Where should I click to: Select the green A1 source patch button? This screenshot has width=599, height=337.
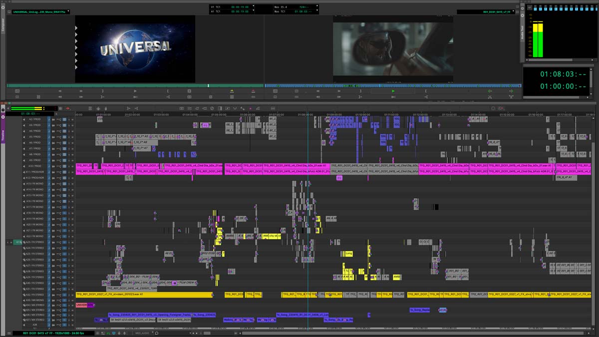pos(18,242)
